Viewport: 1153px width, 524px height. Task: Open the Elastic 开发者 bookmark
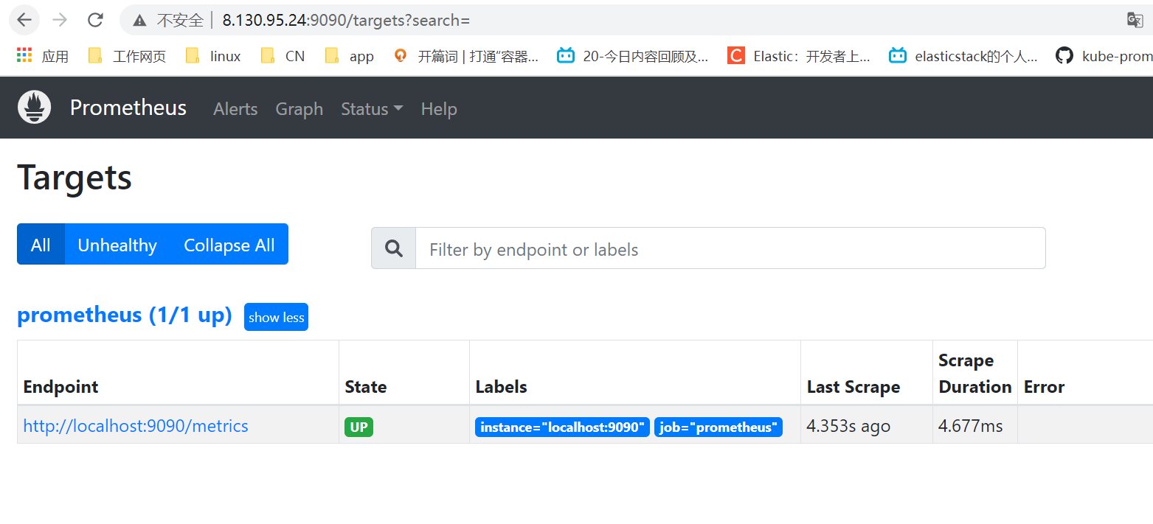tap(799, 56)
